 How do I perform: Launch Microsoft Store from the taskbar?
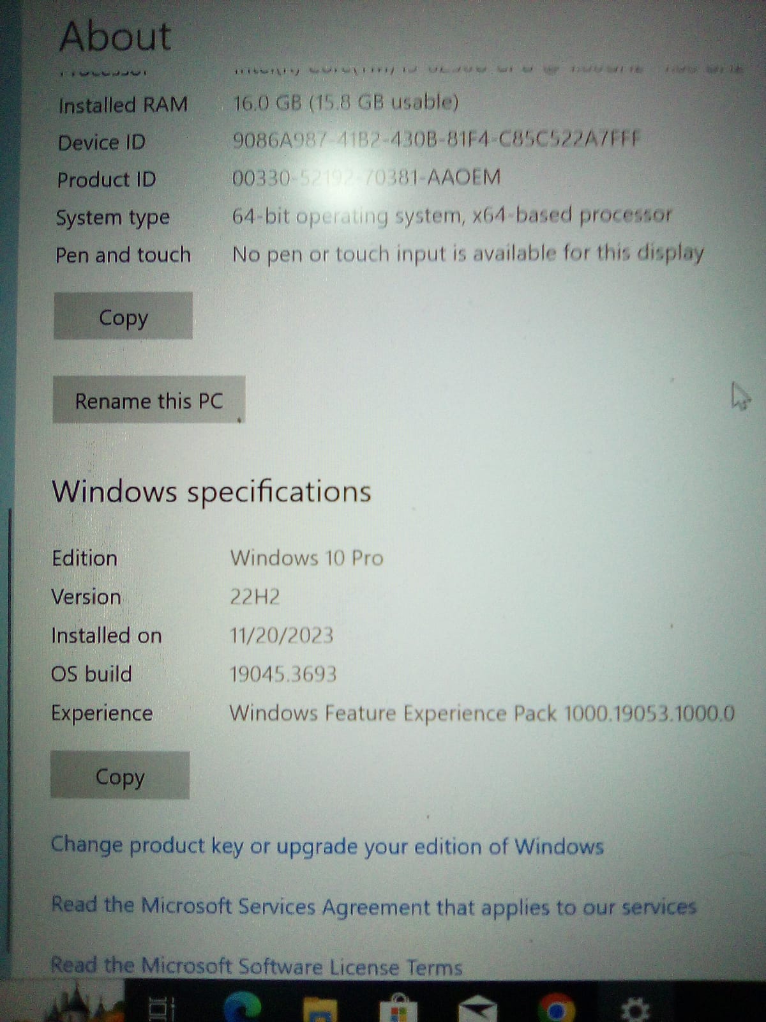coord(398,1008)
